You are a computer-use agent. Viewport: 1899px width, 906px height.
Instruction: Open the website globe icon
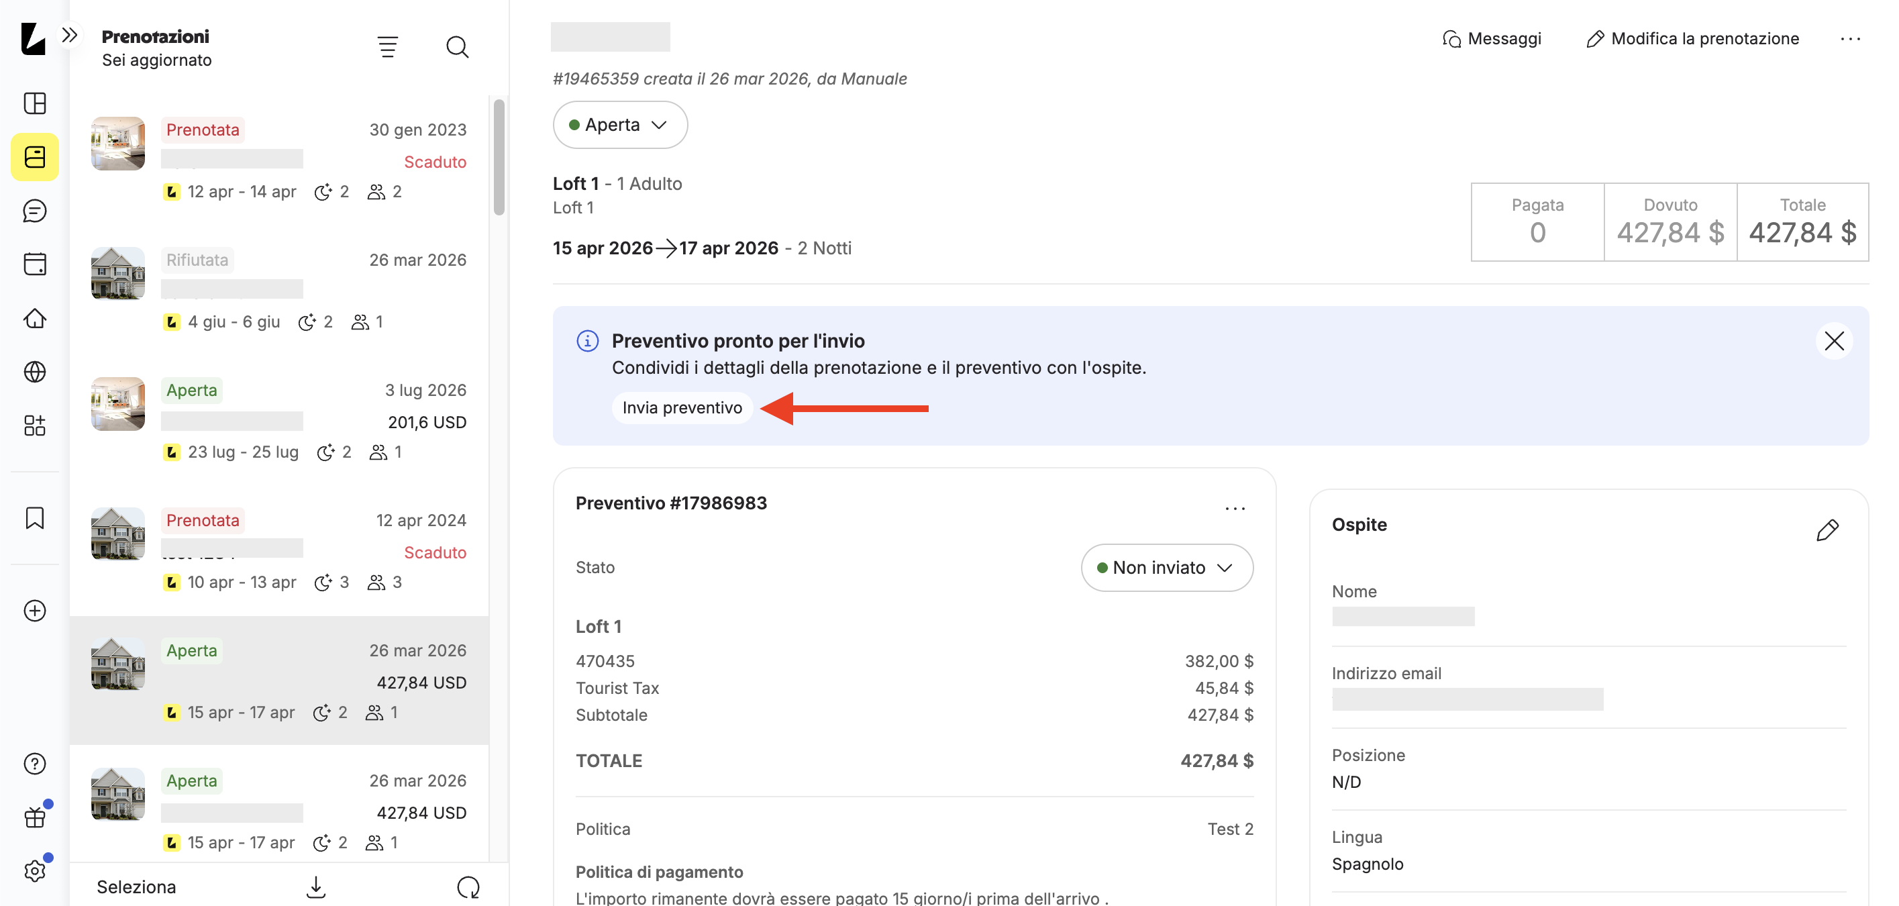35,372
